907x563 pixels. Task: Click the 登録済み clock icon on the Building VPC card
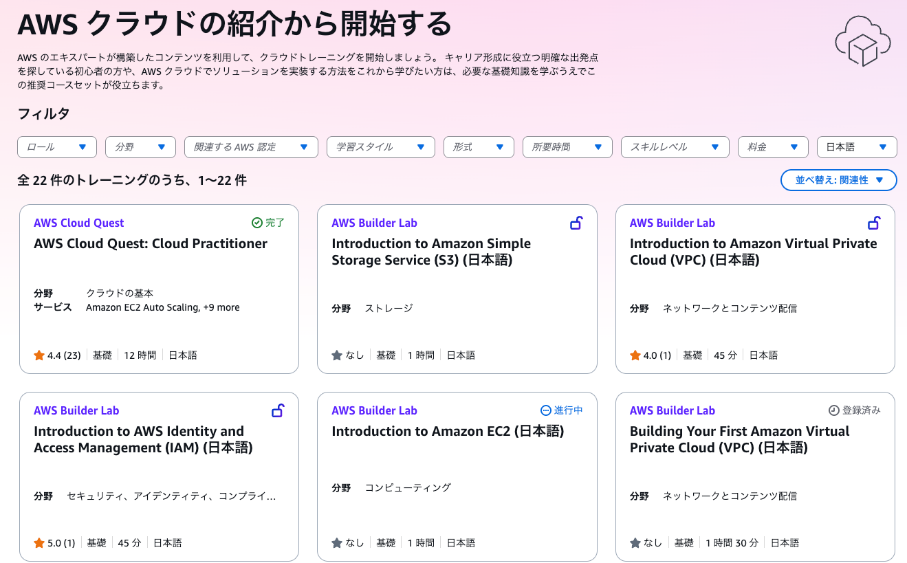[833, 410]
